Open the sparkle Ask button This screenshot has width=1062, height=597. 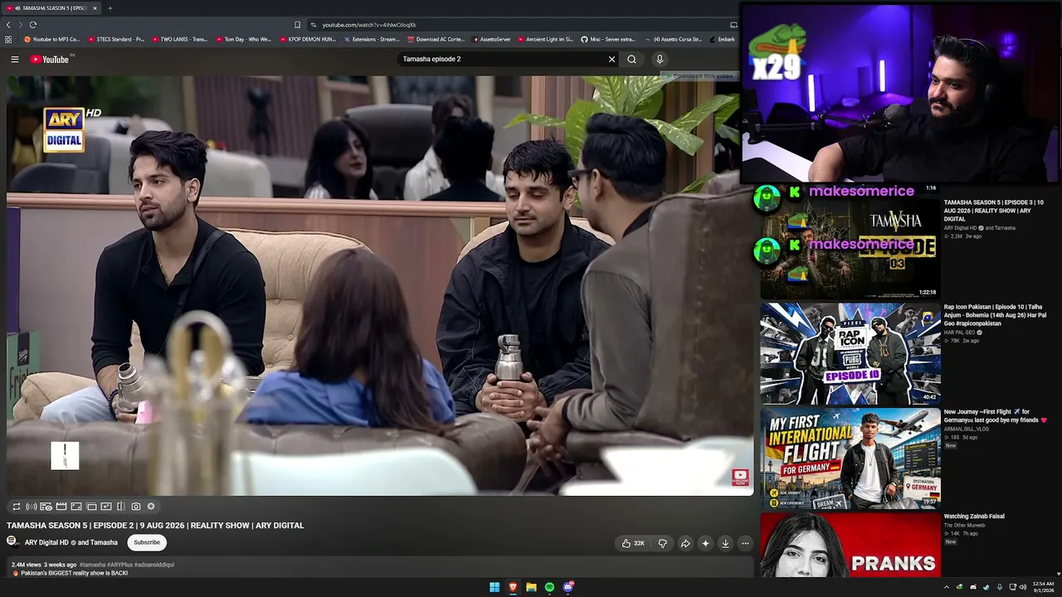(705, 543)
